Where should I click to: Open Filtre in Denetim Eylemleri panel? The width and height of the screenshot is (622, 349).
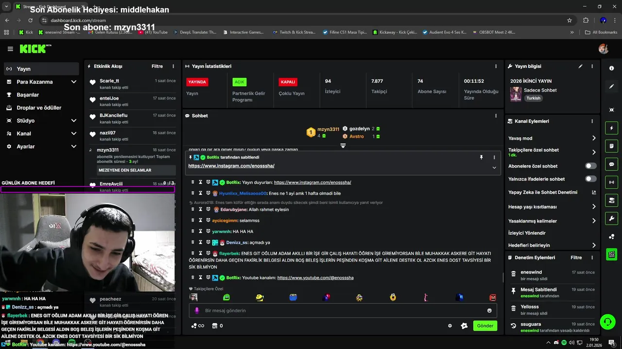click(576, 258)
